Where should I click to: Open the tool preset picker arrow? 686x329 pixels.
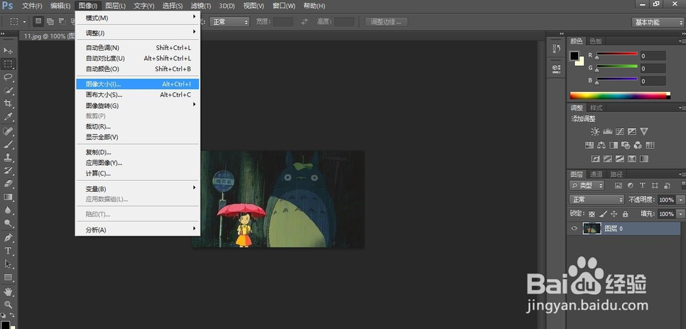[25, 21]
